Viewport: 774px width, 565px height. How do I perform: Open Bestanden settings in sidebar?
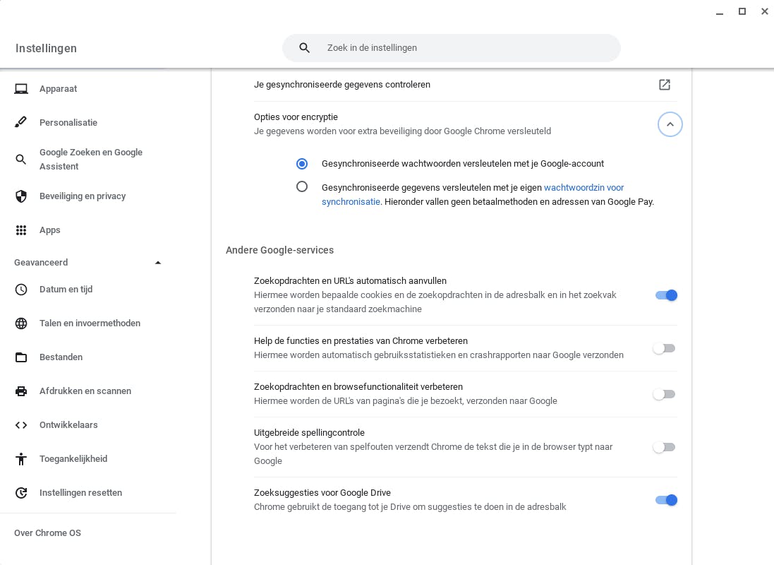coord(61,357)
